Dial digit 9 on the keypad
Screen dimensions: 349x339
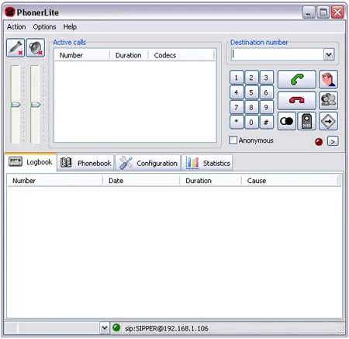(266, 107)
